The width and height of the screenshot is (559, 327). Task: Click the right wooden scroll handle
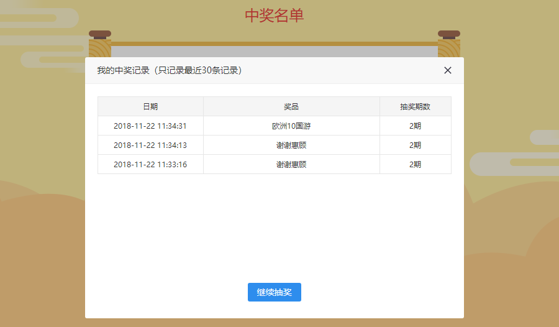[x=448, y=44]
